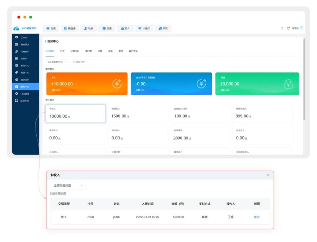Click the 修改 link in the record row
This screenshot has height=242, width=317.
pos(257,217)
